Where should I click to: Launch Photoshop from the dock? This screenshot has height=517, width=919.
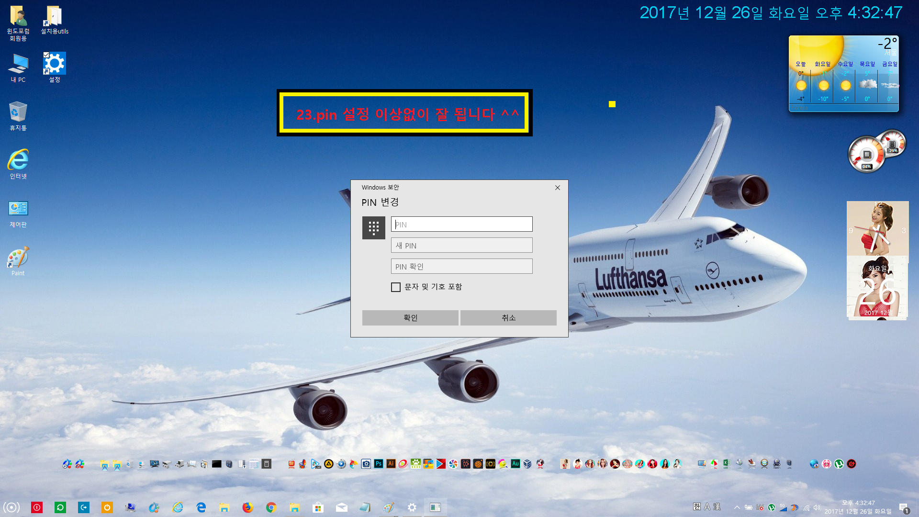379,463
